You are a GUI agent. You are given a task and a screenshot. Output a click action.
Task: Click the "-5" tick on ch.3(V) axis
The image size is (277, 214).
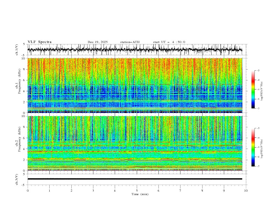tap(24, 185)
